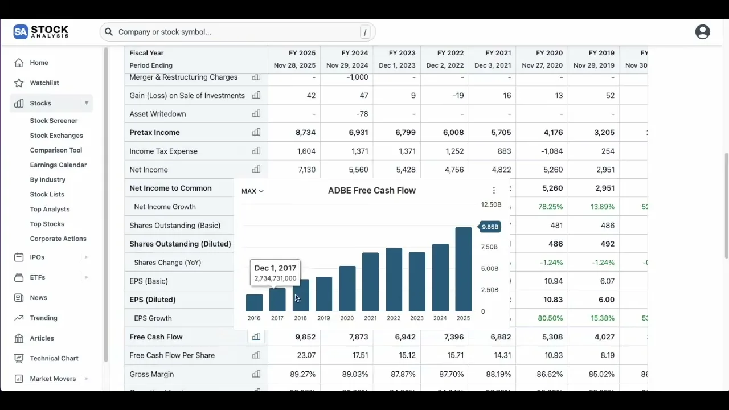Click Pretax Income value 8,734
The height and width of the screenshot is (410, 729).
305,133
